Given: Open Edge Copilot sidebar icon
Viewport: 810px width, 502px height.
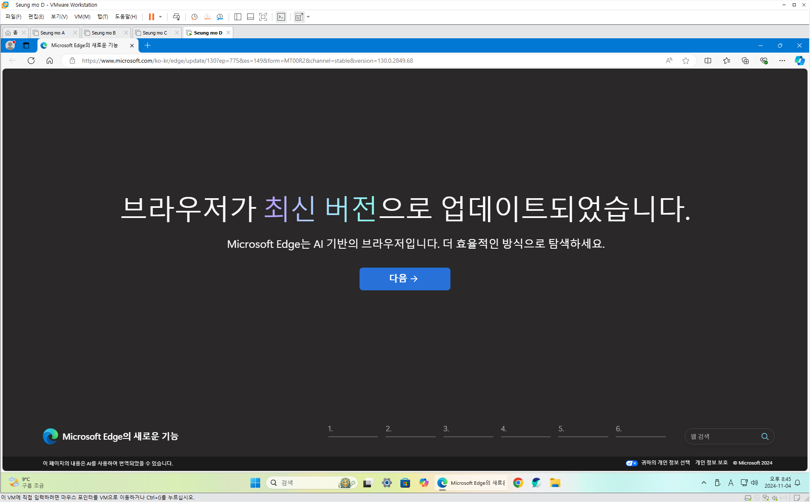Looking at the screenshot, I should [x=799, y=61].
